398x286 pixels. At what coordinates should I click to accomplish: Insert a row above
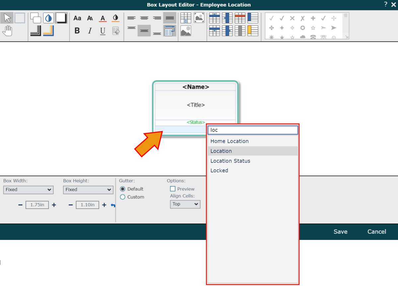pos(215,18)
